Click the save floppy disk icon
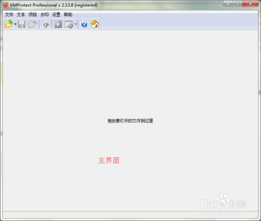261x221 pixels. click(21, 24)
